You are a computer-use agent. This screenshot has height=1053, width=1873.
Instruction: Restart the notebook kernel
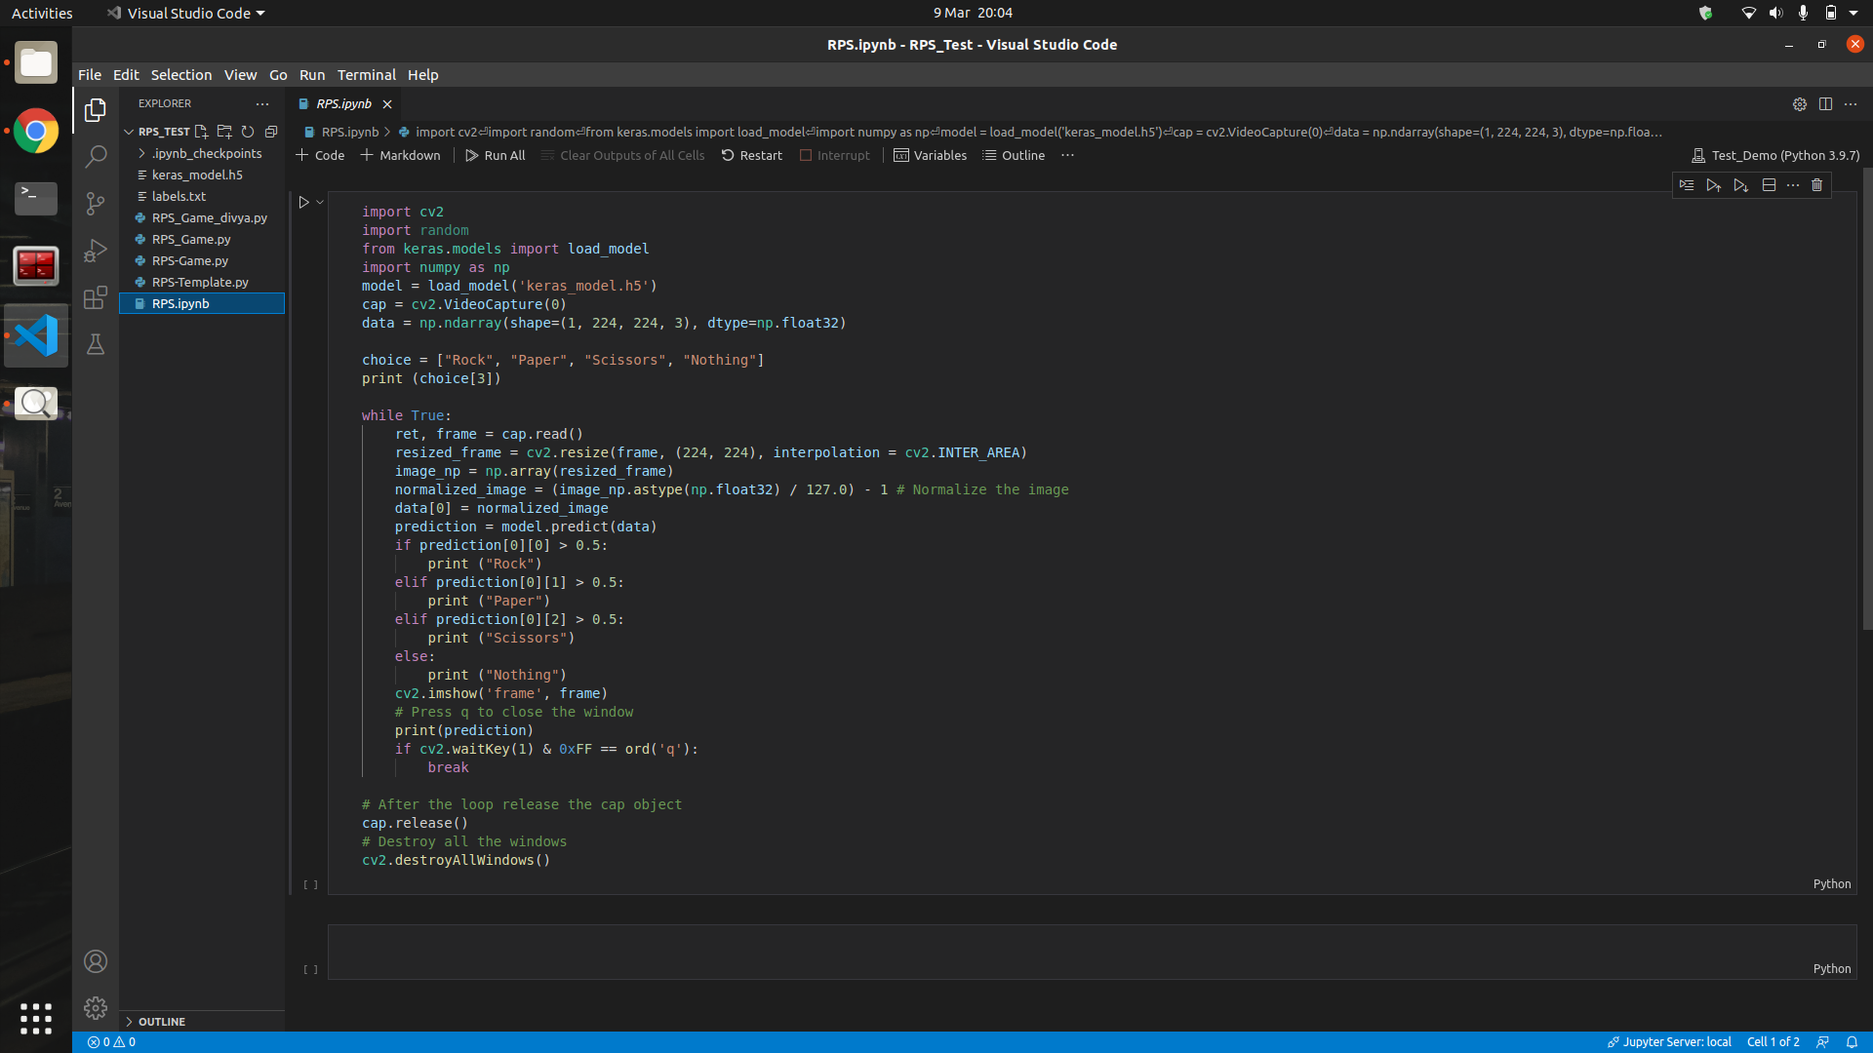tap(752, 155)
